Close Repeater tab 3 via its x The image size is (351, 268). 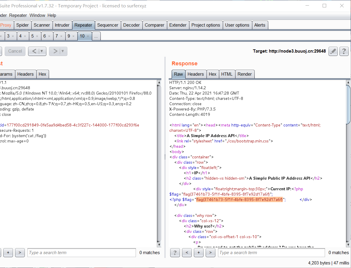pyautogui.click(x=13, y=36)
